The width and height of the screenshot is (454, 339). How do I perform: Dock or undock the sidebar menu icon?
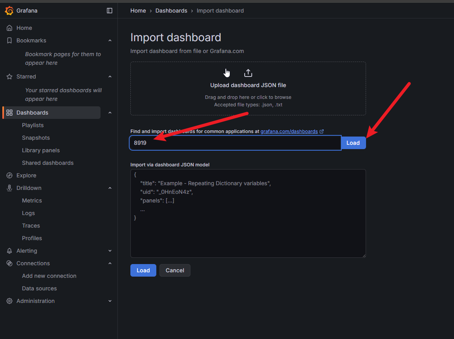pos(110,11)
